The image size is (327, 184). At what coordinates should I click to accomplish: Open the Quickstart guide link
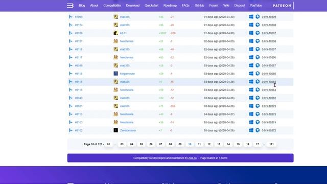[151, 6]
